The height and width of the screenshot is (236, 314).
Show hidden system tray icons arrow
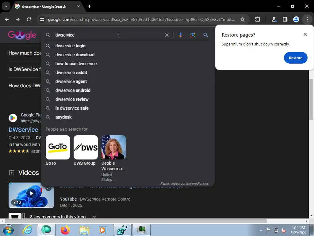(261, 230)
